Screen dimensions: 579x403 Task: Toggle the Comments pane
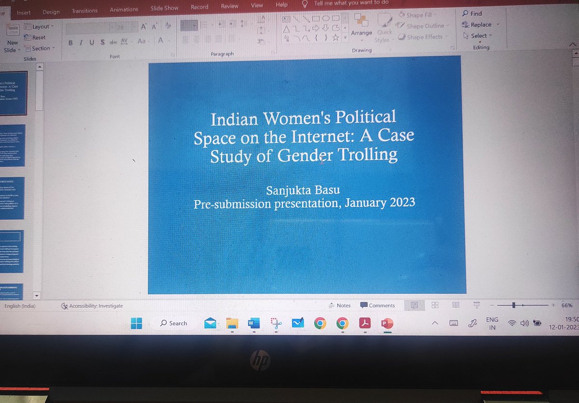pyautogui.click(x=378, y=305)
